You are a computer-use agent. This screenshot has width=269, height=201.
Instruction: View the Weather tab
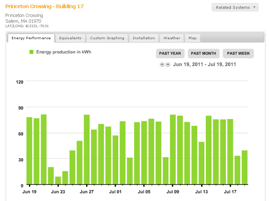coord(172,38)
